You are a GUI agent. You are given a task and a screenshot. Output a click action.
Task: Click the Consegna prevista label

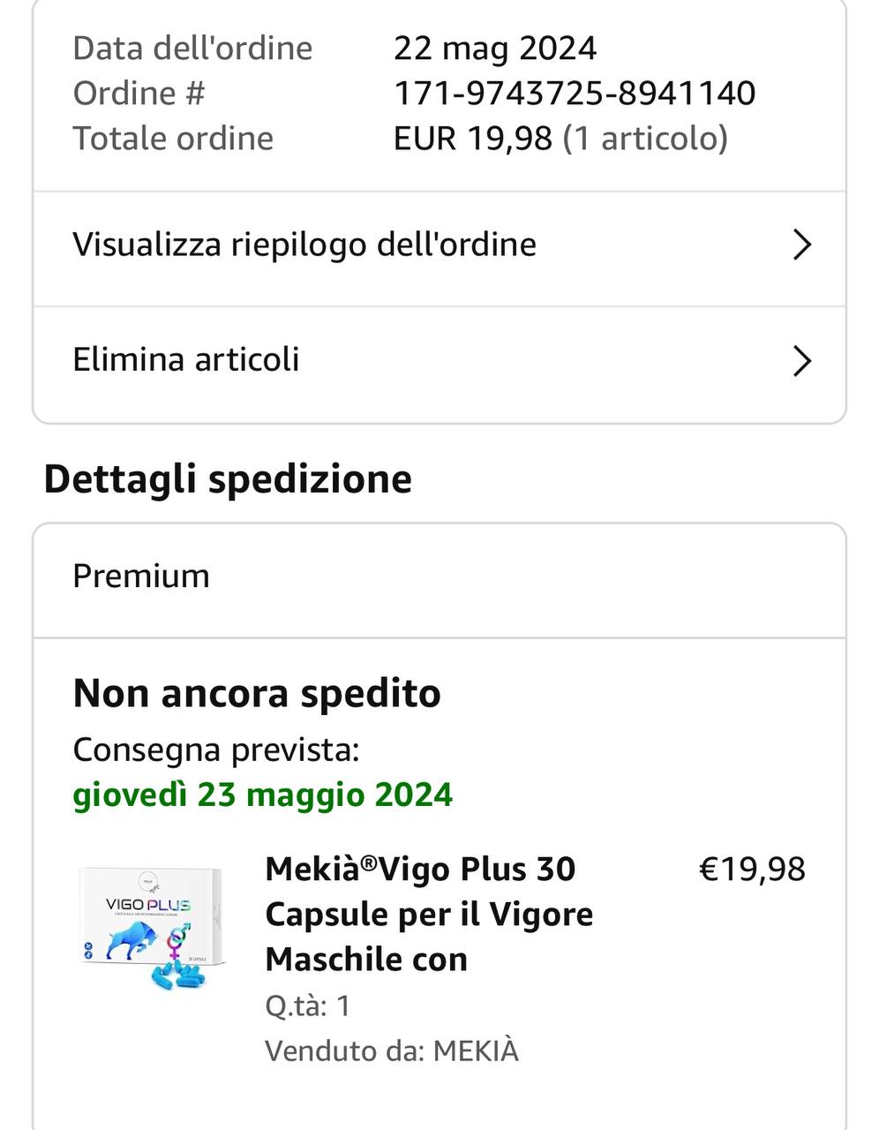(216, 750)
